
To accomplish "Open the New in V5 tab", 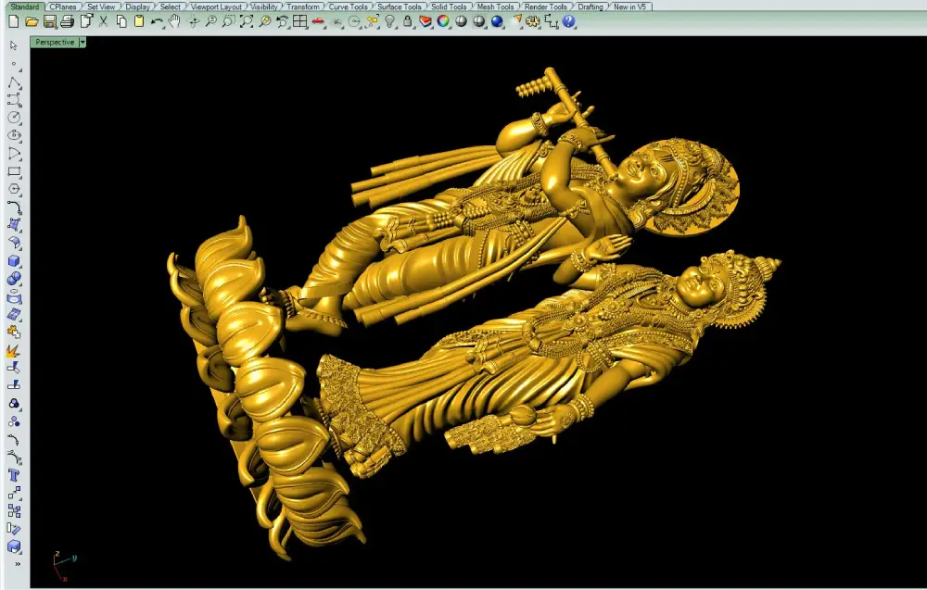I will [630, 6].
